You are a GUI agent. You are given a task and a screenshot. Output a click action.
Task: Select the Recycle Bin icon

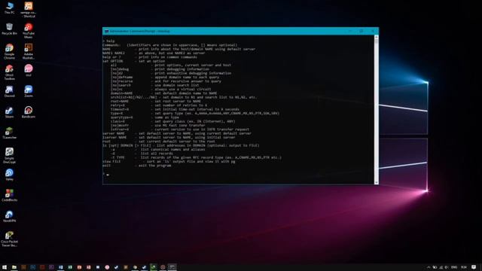9,29
